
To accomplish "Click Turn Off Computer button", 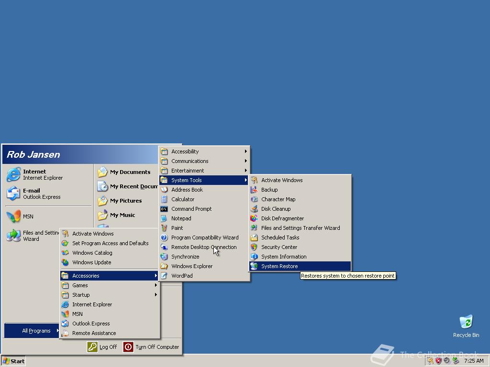I will pos(151,347).
